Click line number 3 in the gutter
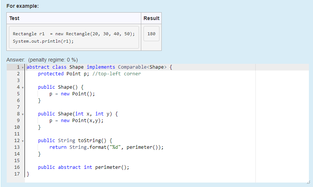The image size is (313, 187). click(x=18, y=81)
